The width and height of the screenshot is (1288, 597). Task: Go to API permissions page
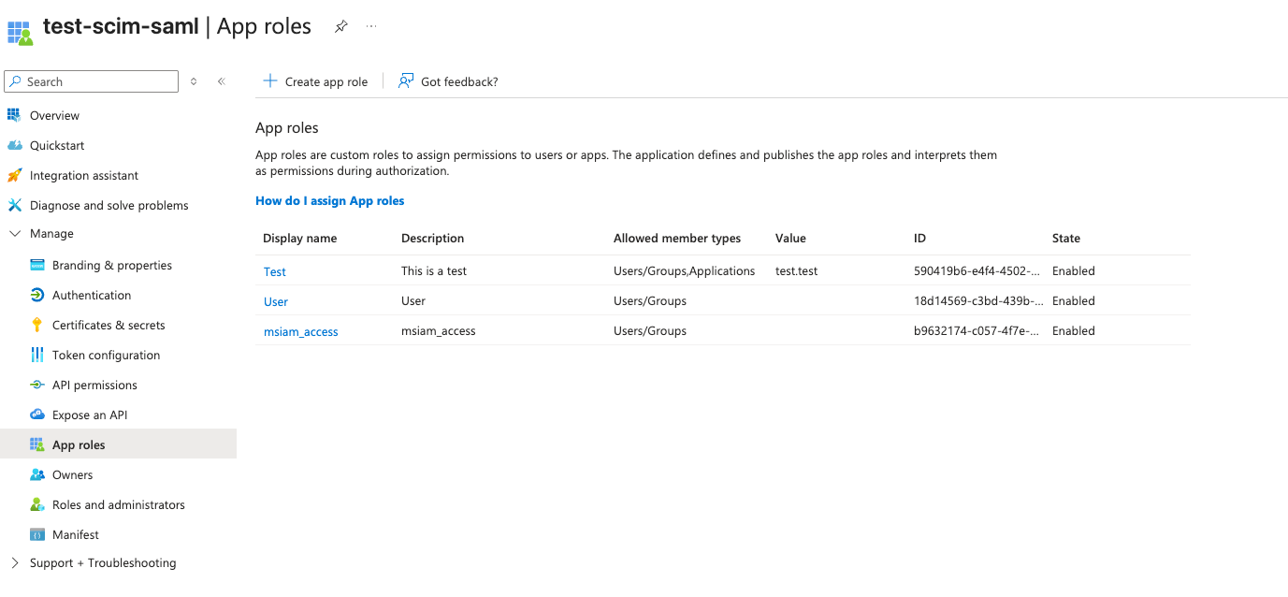tap(94, 385)
